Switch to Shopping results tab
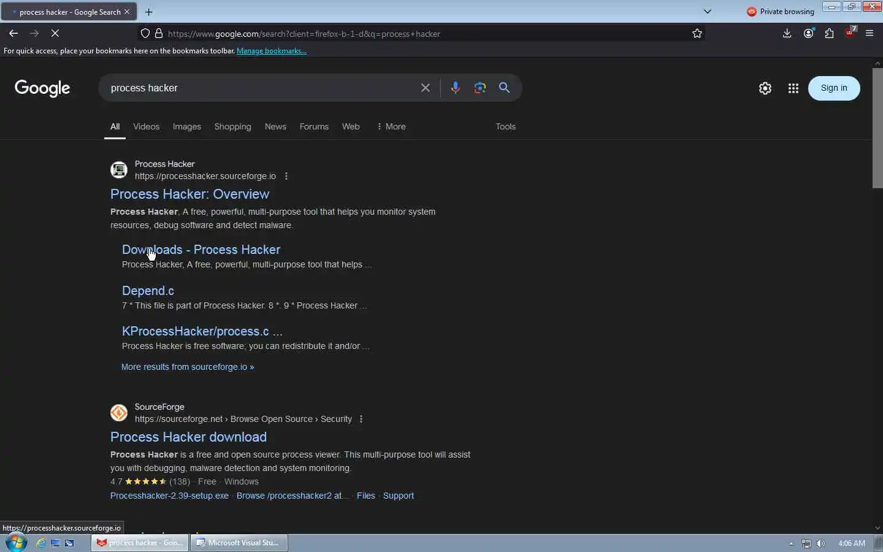The width and height of the screenshot is (883, 552). [233, 126]
